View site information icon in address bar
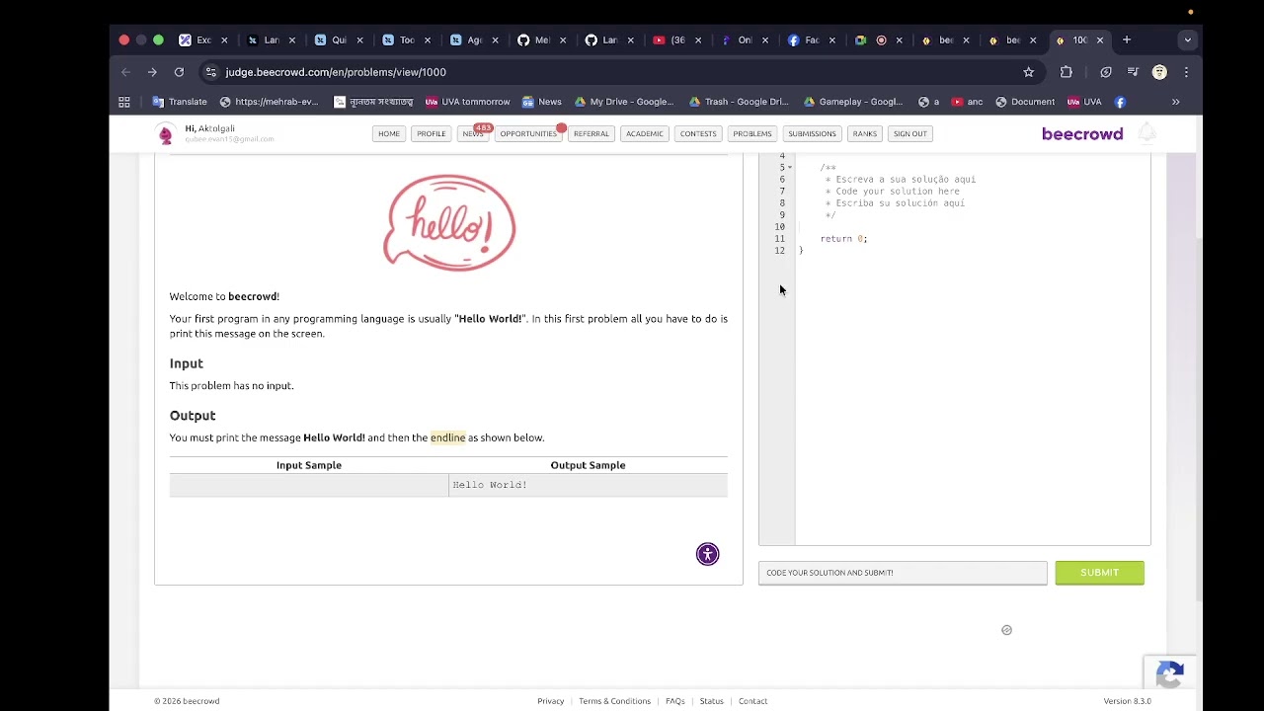The height and width of the screenshot is (711, 1264). pos(210,72)
